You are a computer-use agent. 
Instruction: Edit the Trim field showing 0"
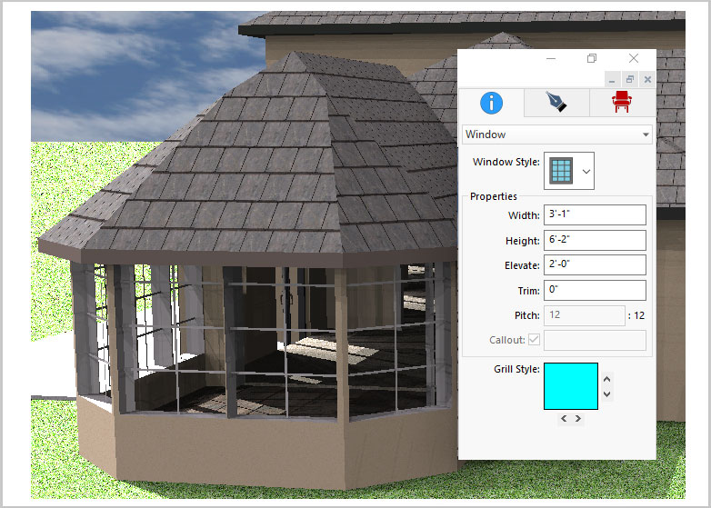[595, 290]
